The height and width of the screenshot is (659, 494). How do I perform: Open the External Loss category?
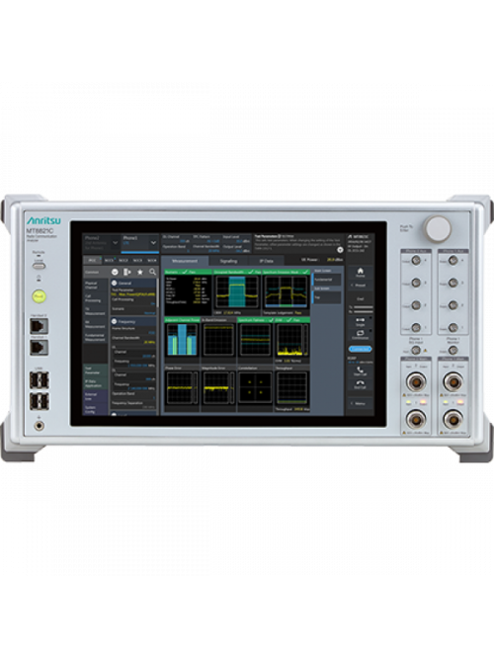pyautogui.click(x=96, y=396)
